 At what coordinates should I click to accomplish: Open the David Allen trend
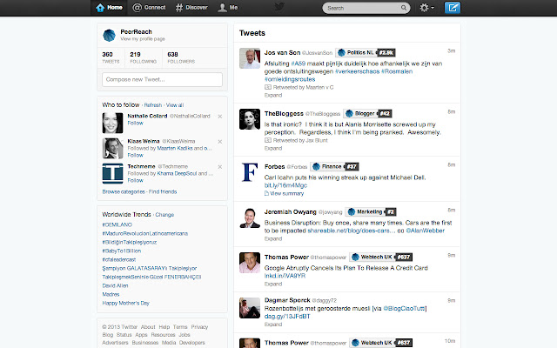click(x=115, y=285)
